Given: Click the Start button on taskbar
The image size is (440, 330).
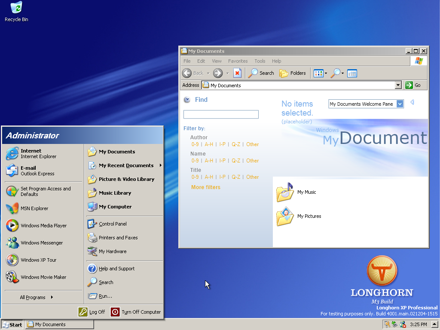Looking at the screenshot, I should tap(12, 324).
